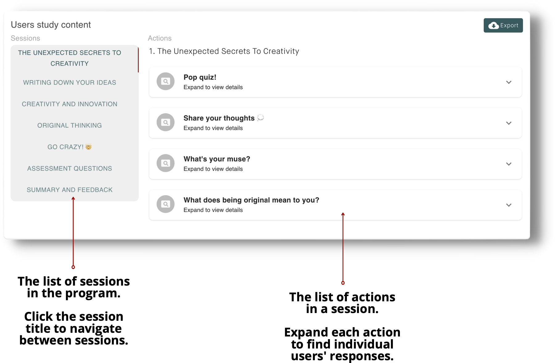Click the Actions label
The width and height of the screenshot is (555, 363).
(x=160, y=38)
